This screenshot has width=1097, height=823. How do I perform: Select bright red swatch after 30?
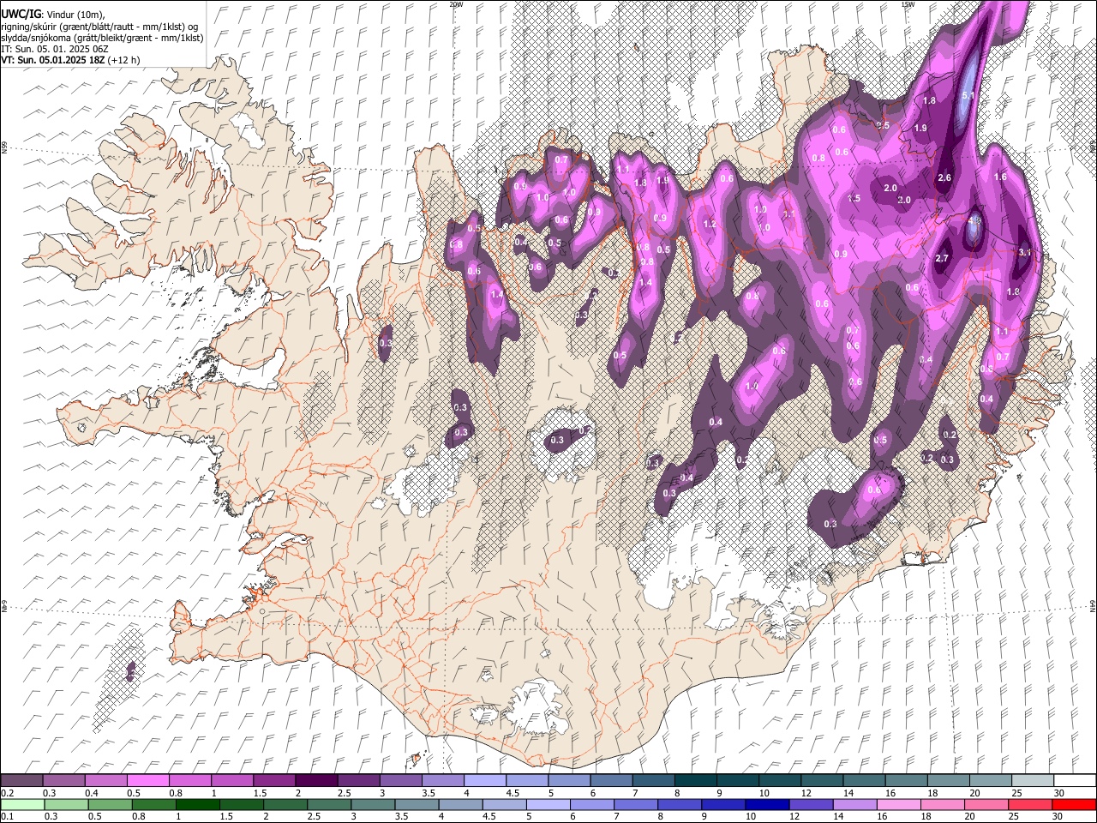coord(1073,804)
